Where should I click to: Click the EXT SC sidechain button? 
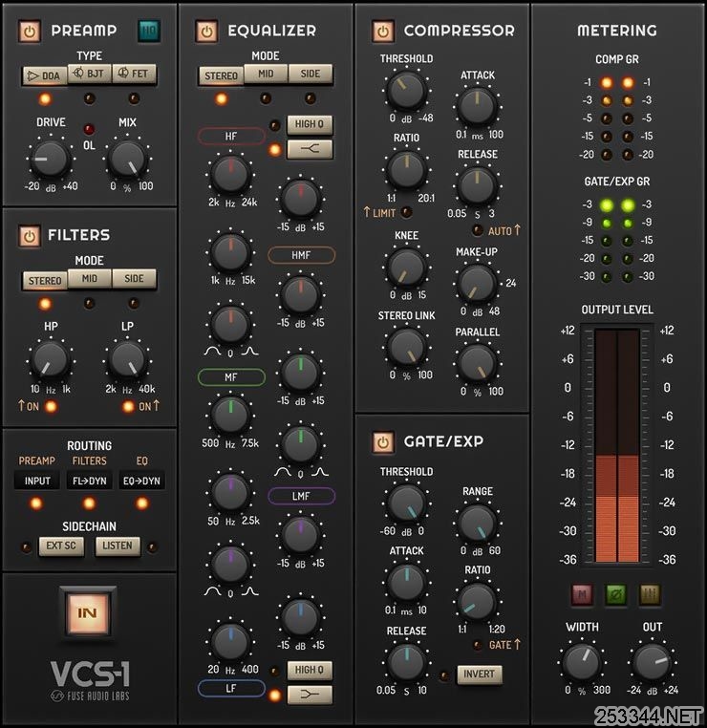coord(61,546)
